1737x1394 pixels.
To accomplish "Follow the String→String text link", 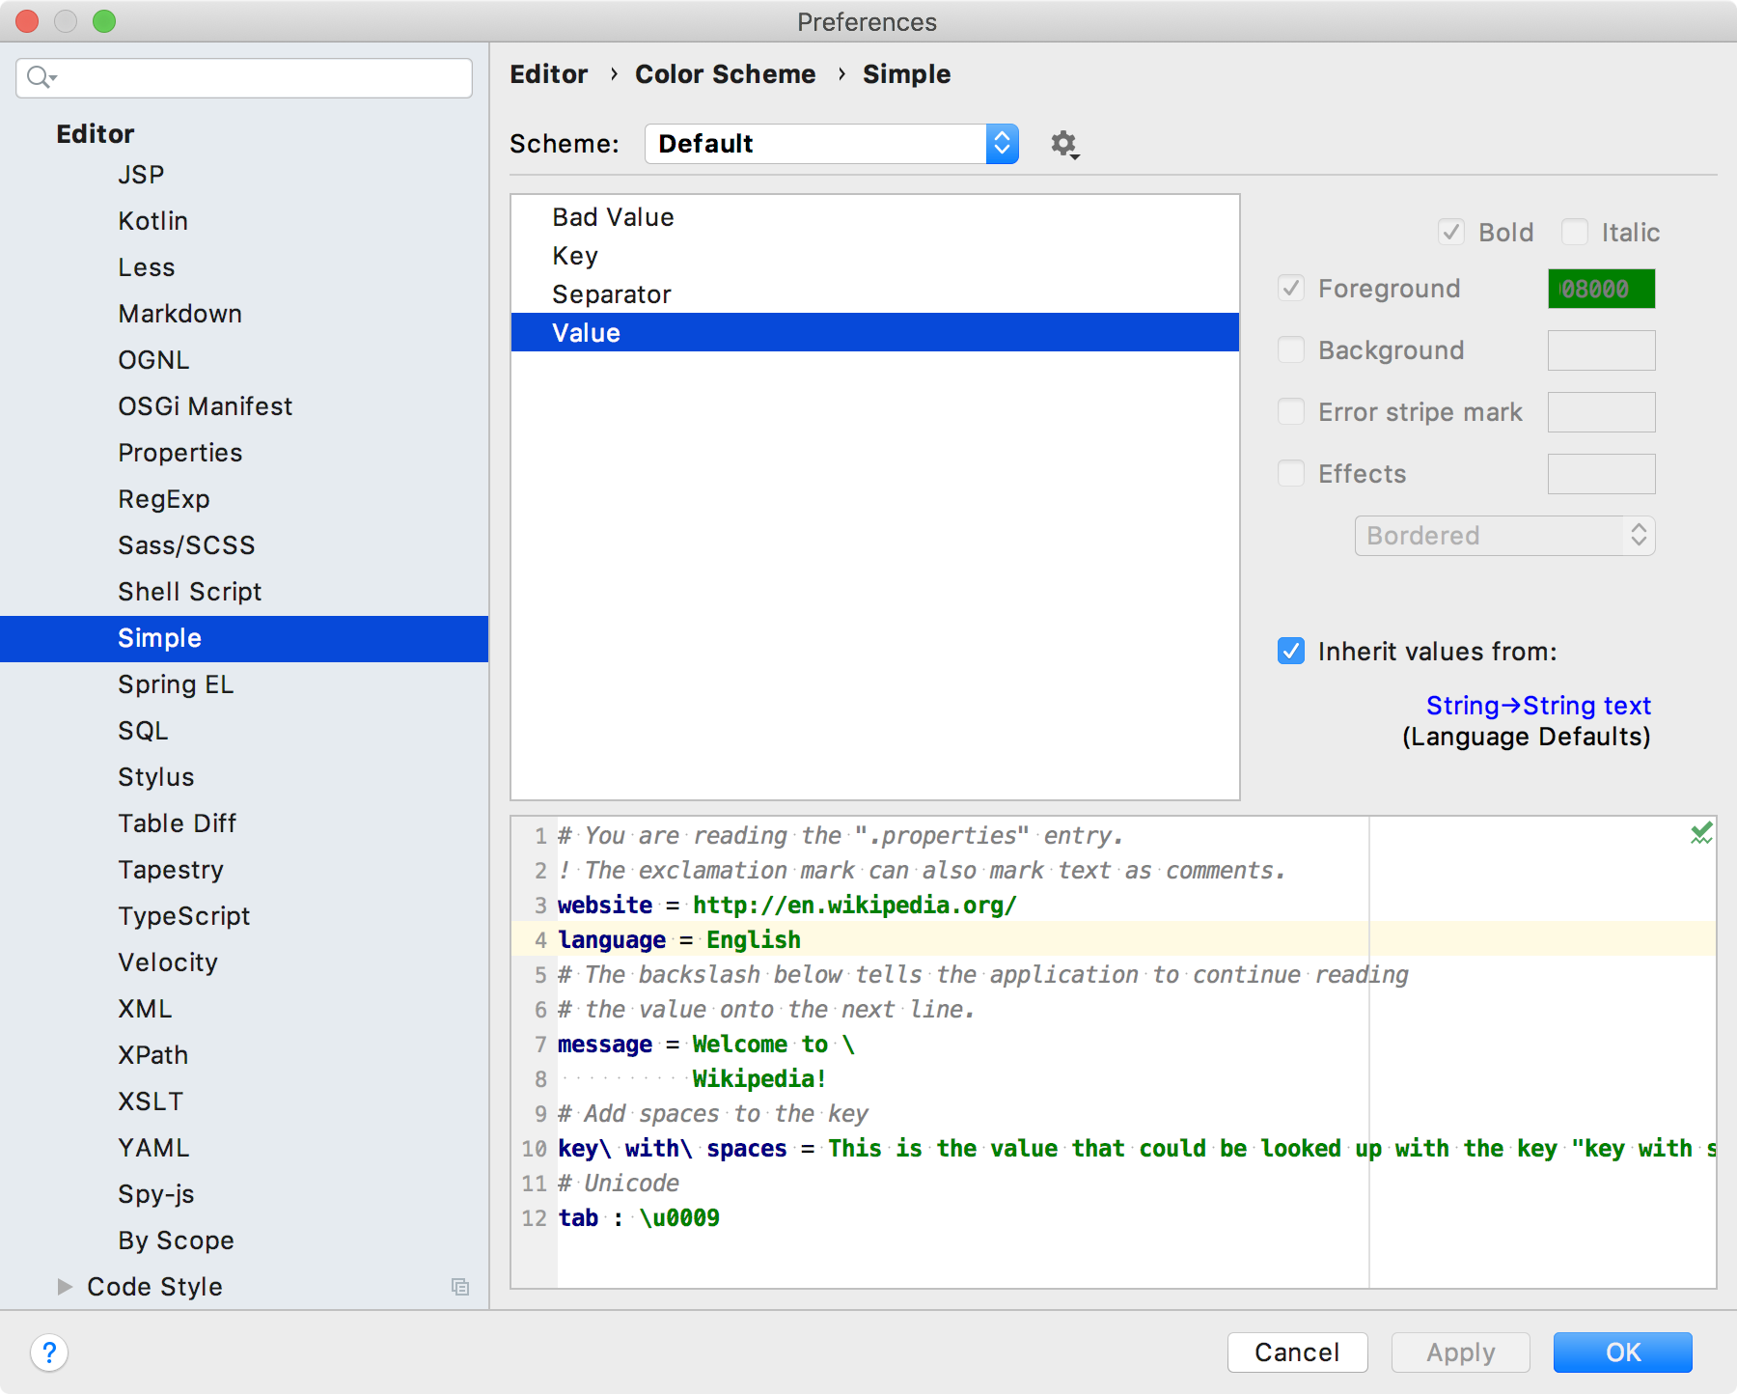I will (1538, 706).
